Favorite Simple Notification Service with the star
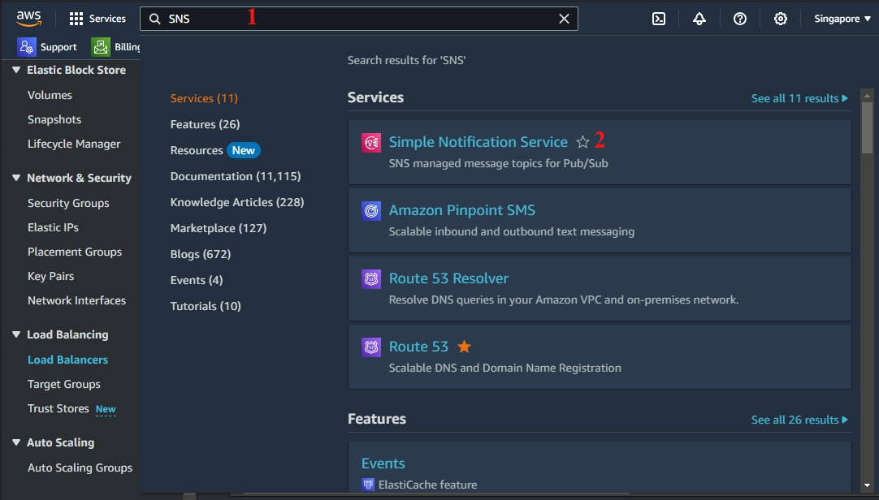The height and width of the screenshot is (500, 879). (x=582, y=142)
